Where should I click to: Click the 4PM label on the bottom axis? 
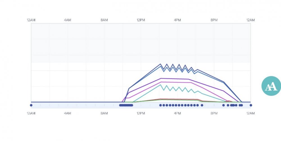tap(177, 113)
